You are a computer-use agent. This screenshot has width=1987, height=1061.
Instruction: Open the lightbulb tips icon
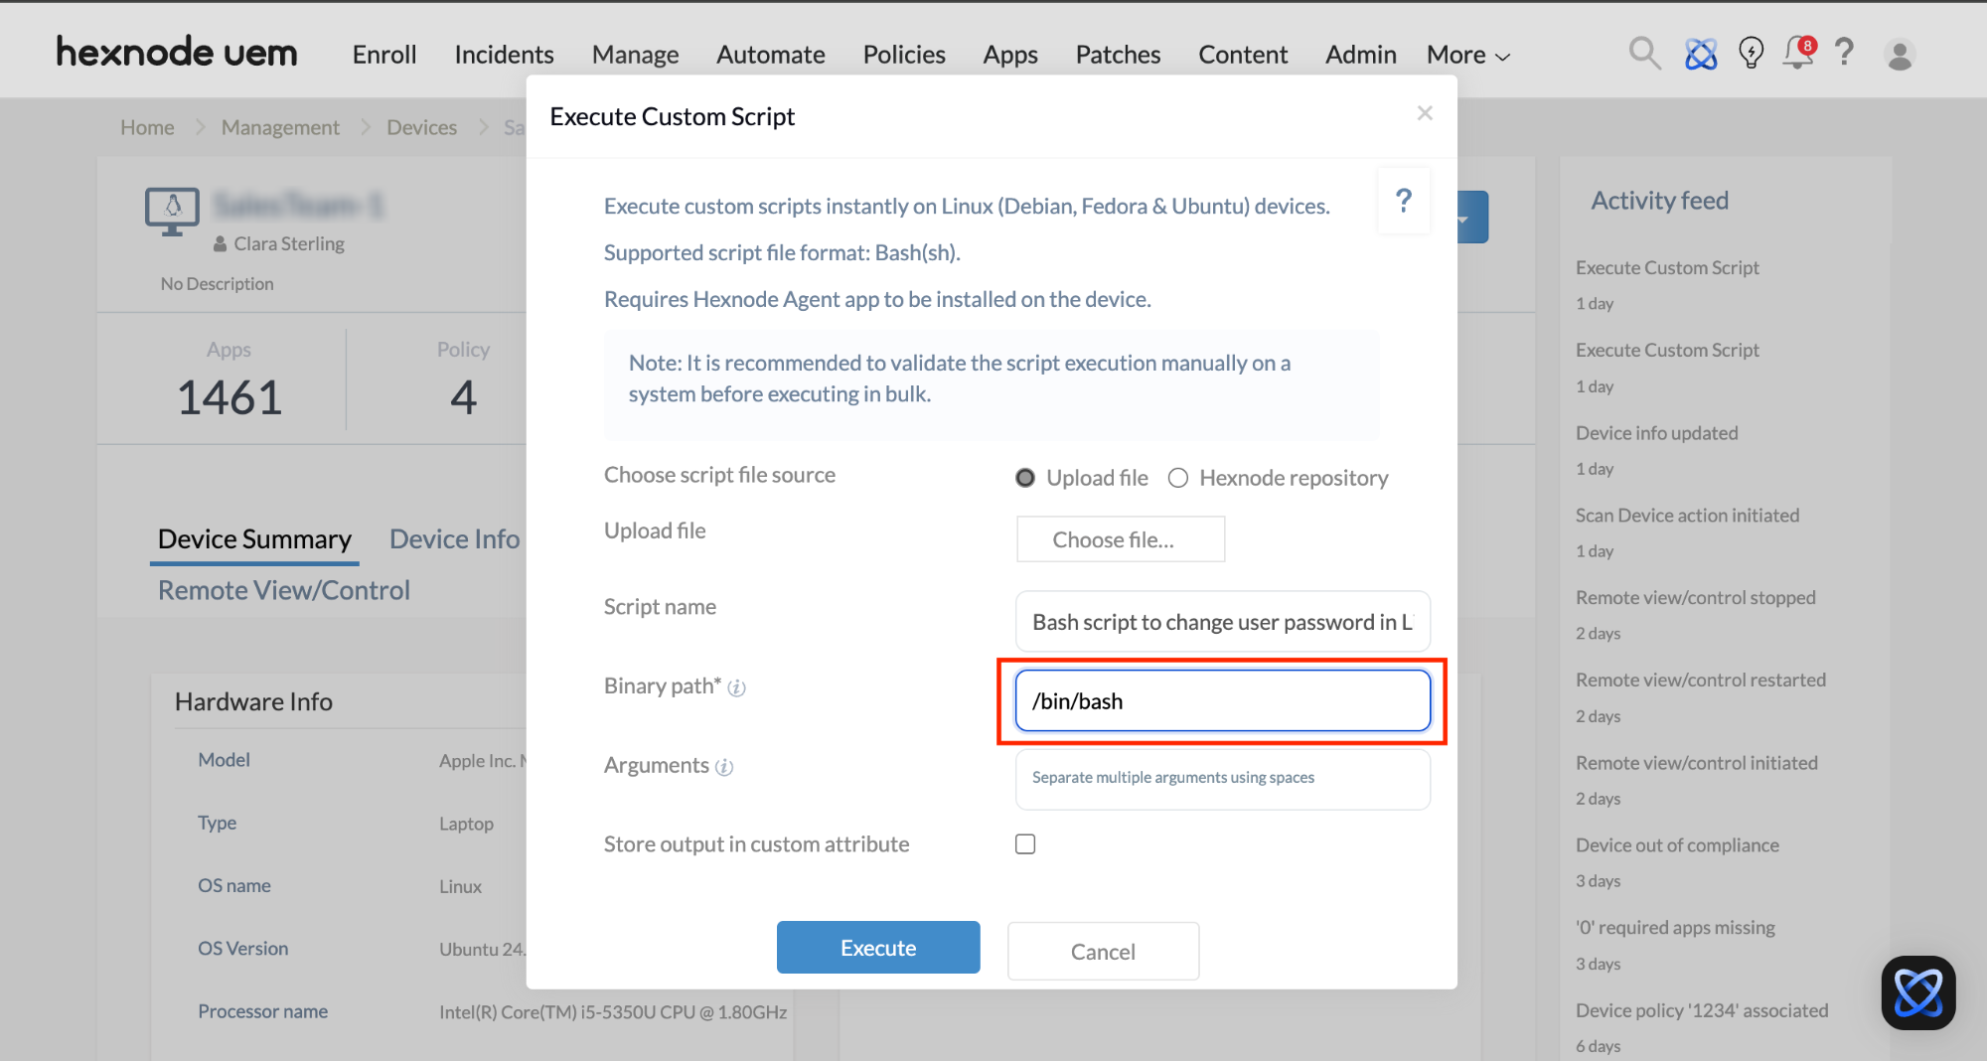pyautogui.click(x=1751, y=54)
